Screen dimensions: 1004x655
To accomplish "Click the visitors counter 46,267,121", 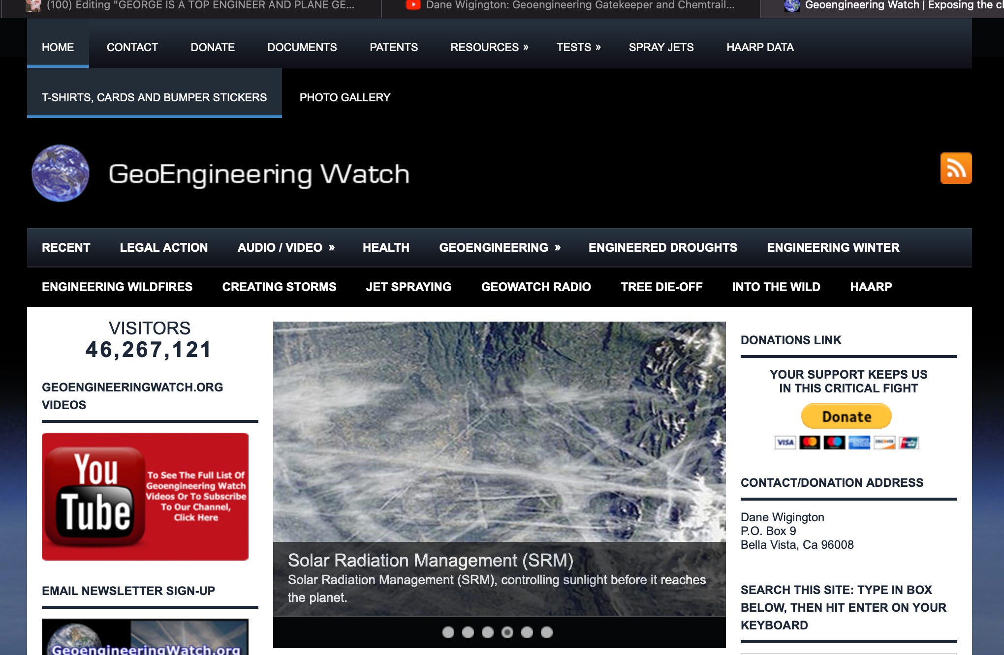I will coord(149,350).
